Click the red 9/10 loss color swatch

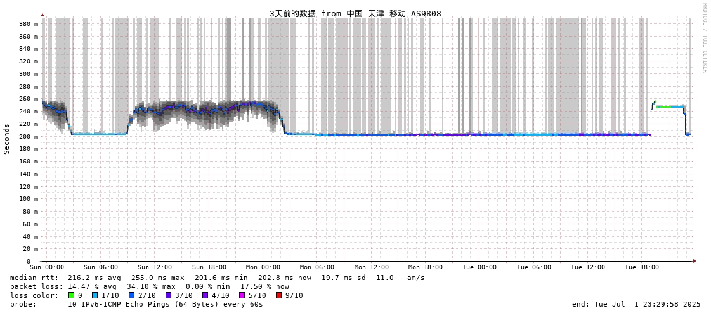tap(278, 295)
